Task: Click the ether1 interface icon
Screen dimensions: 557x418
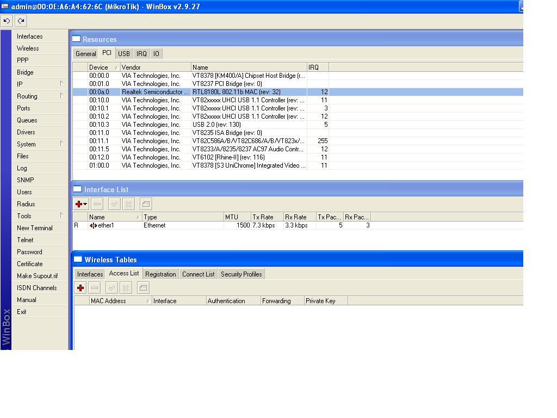Action: pos(94,225)
